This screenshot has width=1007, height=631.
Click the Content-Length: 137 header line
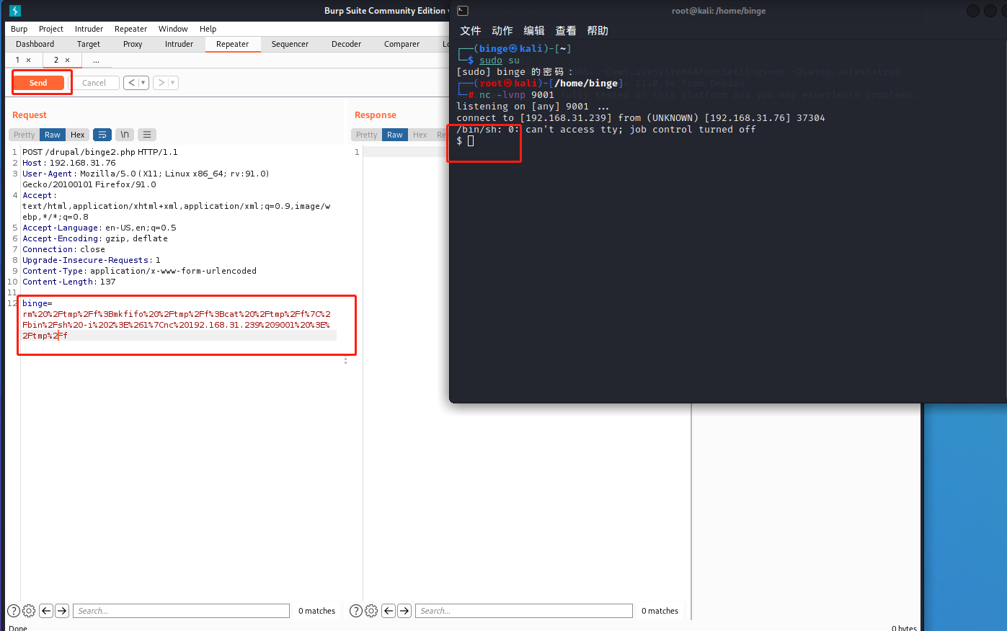[69, 282]
